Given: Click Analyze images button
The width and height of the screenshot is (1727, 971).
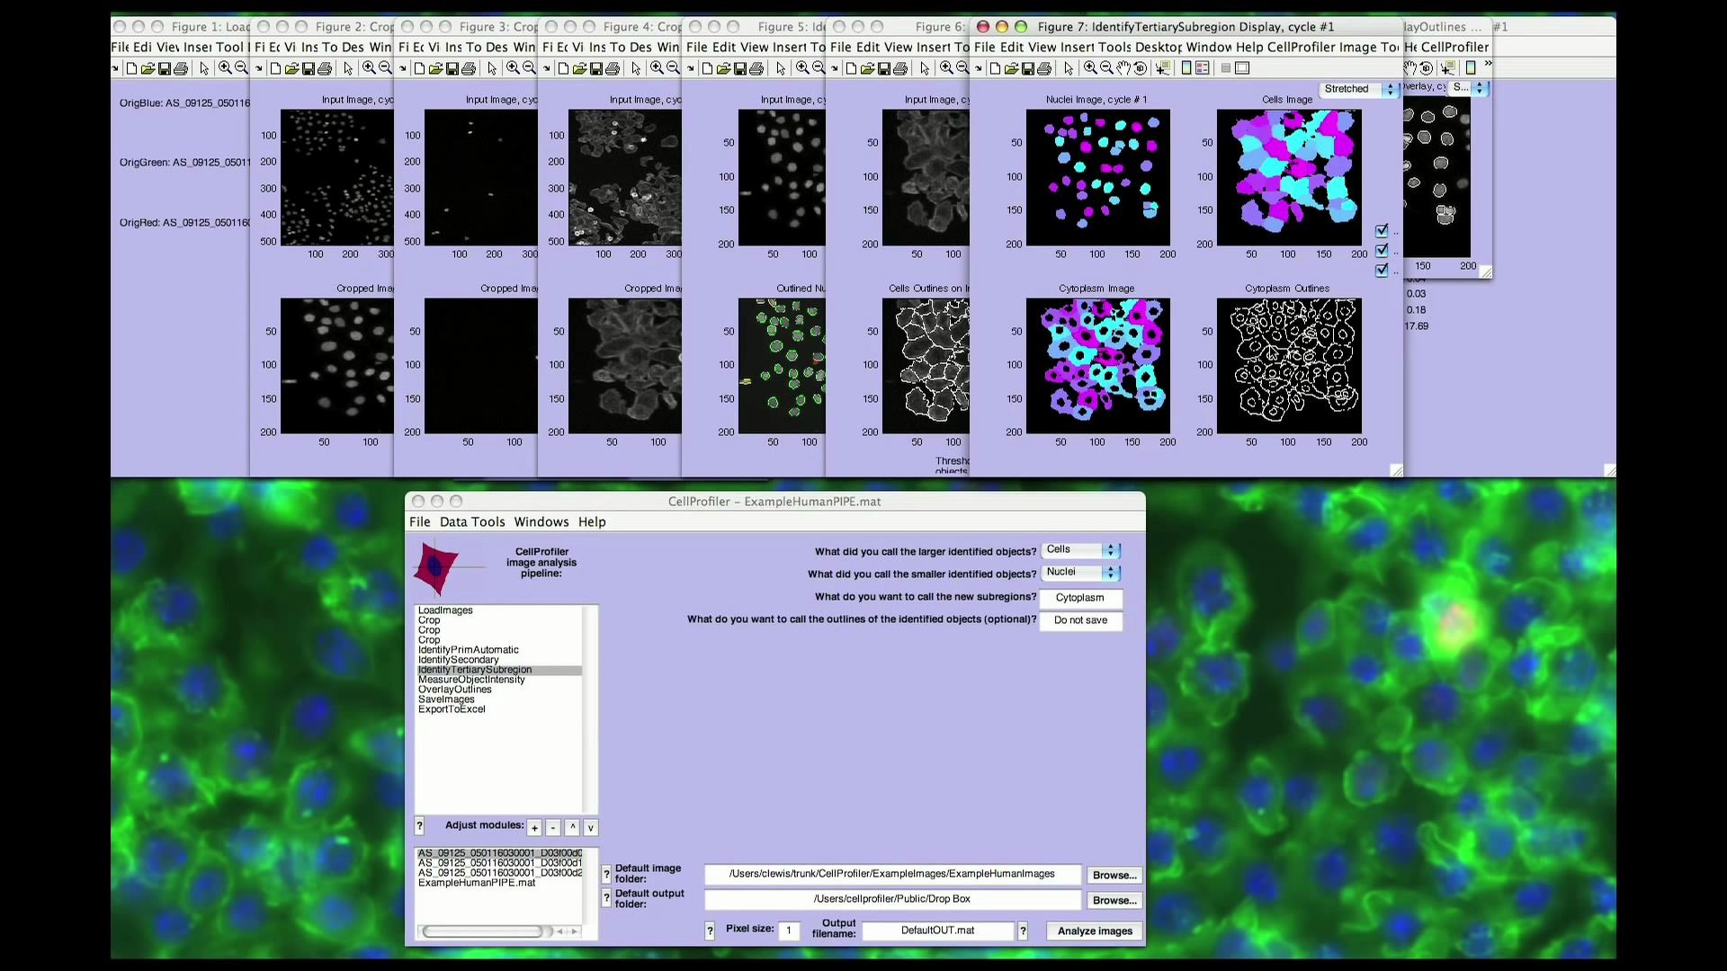Looking at the screenshot, I should [x=1095, y=931].
